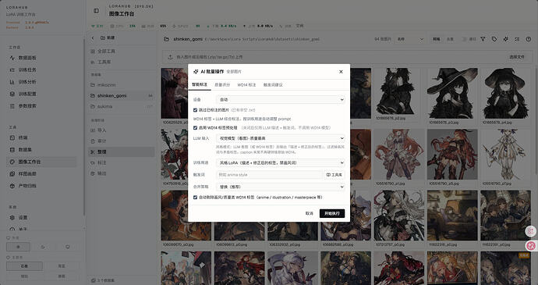This screenshot has width=538, height=285.
Task: Switch to the 质量评分 tab
Action: coord(222,84)
